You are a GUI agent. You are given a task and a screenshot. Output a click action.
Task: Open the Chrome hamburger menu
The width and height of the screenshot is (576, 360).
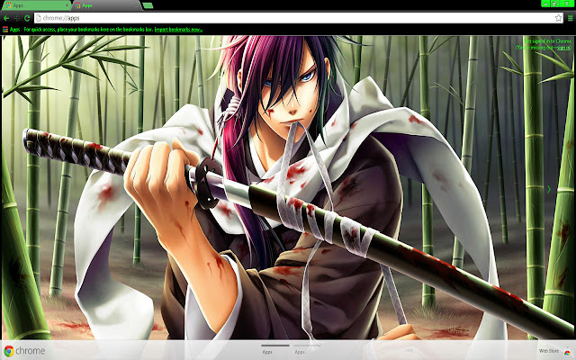pos(570,18)
